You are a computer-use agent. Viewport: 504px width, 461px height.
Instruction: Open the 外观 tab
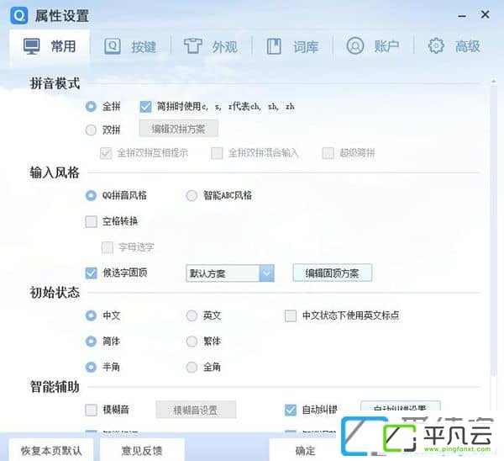211,46
